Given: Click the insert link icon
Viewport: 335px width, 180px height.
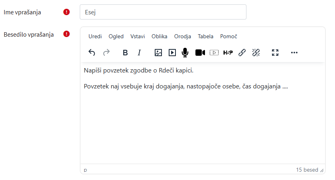Looking at the screenshot, I should click(x=242, y=53).
